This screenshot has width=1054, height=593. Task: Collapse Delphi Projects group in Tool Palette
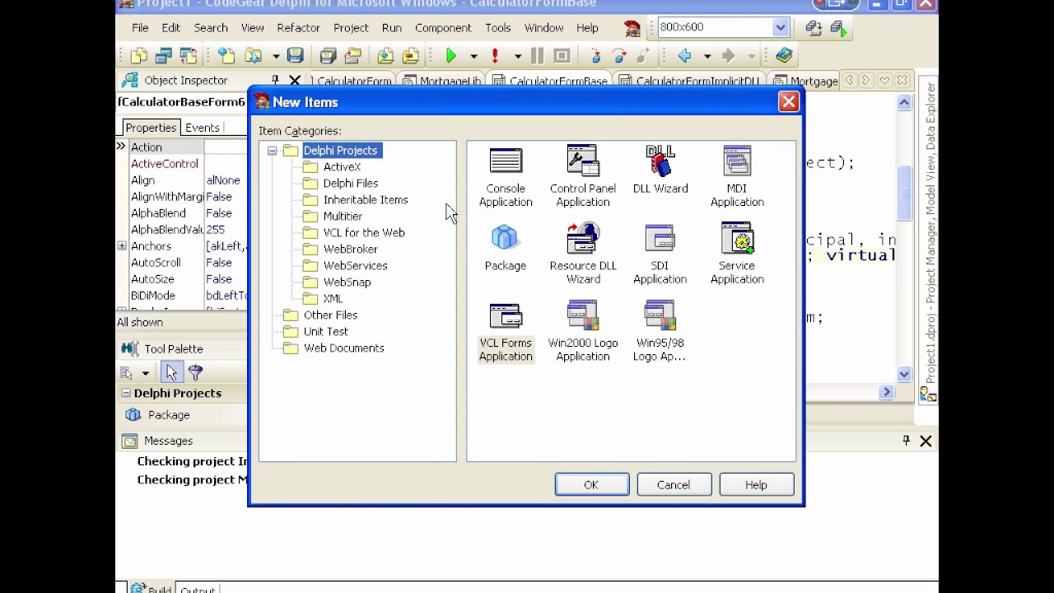pyautogui.click(x=126, y=393)
